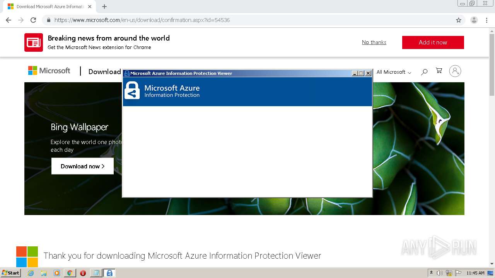Restore down the Chrome window

472,3
